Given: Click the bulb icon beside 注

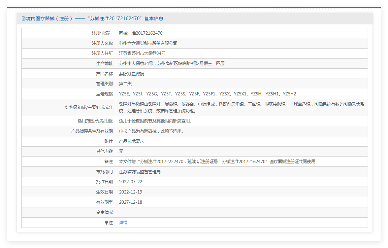Looking at the screenshot, I should click(106, 223).
